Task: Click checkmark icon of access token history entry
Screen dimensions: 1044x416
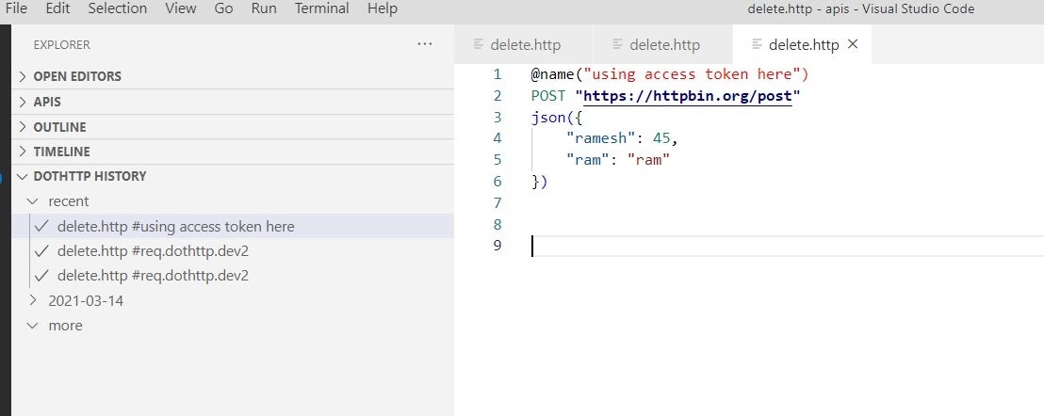Action: coord(42,226)
